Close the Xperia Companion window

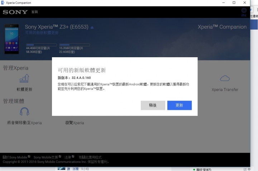pos(245,3)
